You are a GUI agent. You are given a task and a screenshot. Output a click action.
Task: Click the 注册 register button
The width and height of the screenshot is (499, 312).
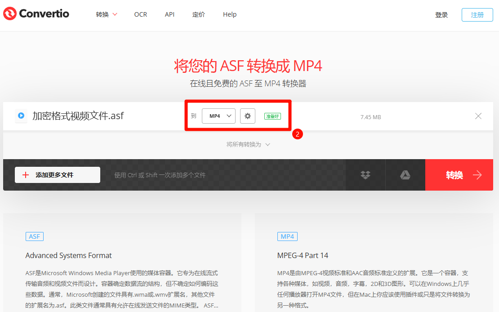click(477, 15)
